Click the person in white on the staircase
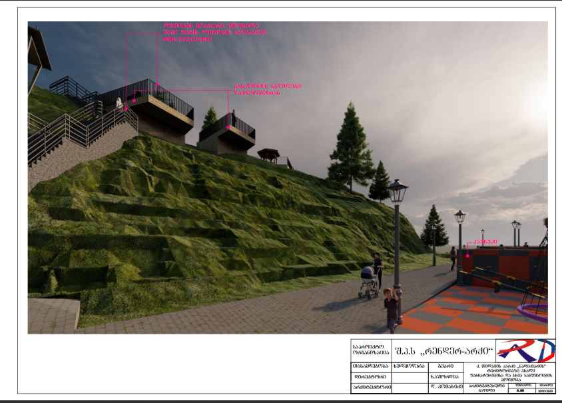 coord(119,105)
